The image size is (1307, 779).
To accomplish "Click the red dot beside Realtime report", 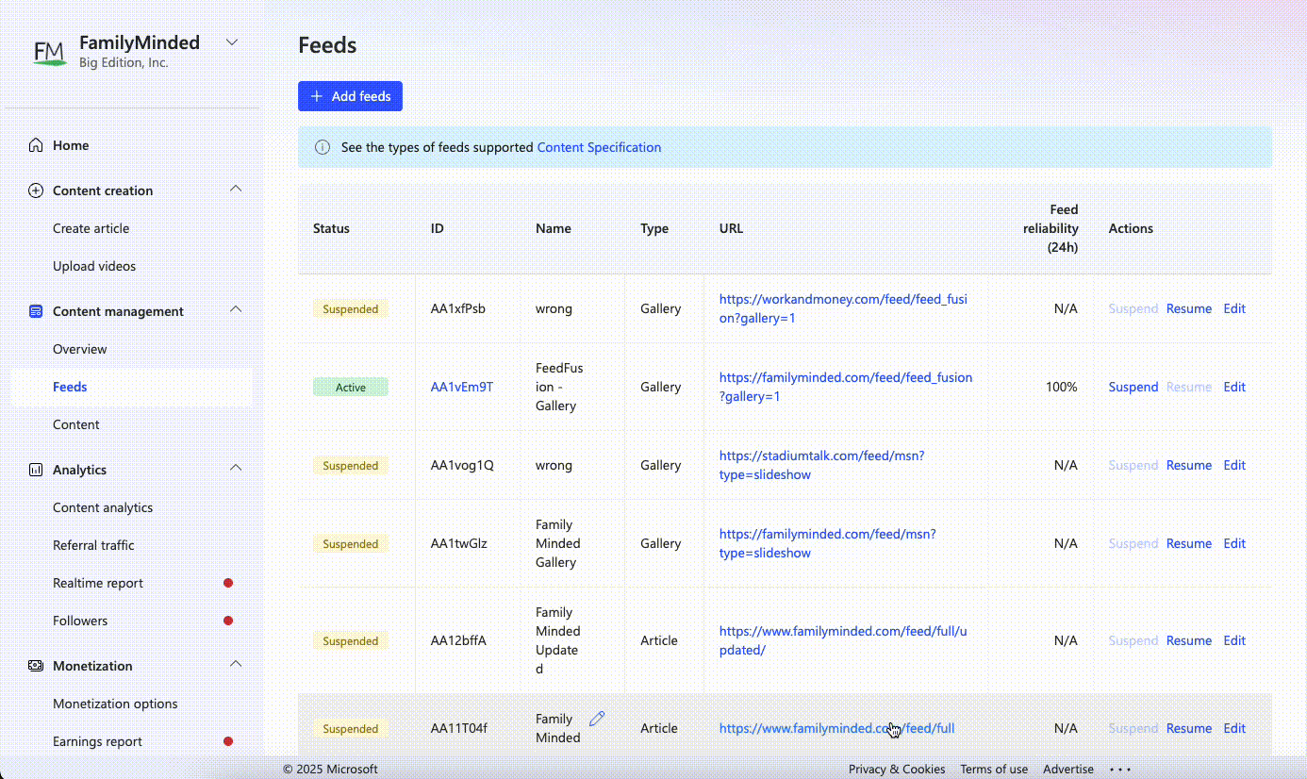I will [228, 583].
